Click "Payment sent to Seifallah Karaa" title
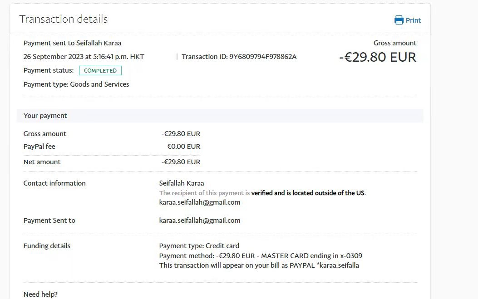 72,43
